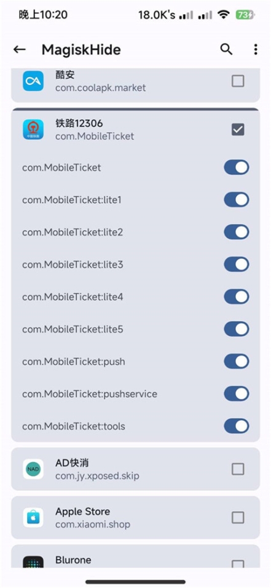Tap the back arrow in MagiskHide header
This screenshot has height=588, width=271.
[20, 49]
